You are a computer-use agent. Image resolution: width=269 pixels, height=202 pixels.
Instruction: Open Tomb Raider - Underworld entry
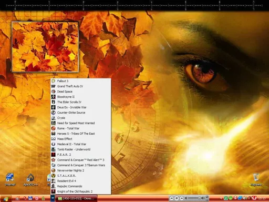pos(81,149)
